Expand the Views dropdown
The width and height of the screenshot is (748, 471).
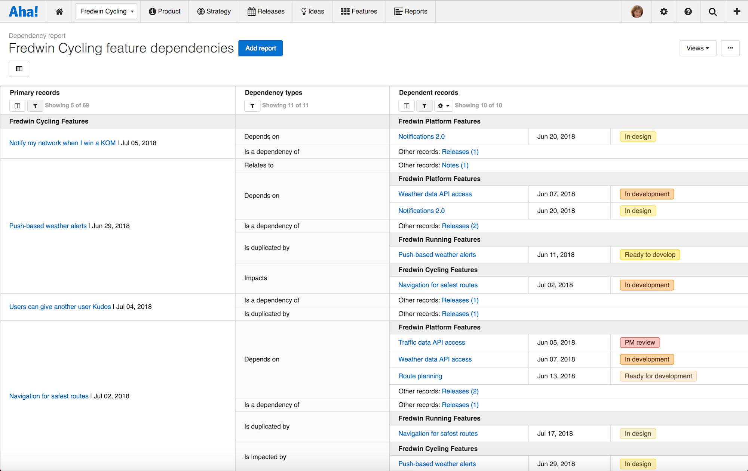point(698,48)
